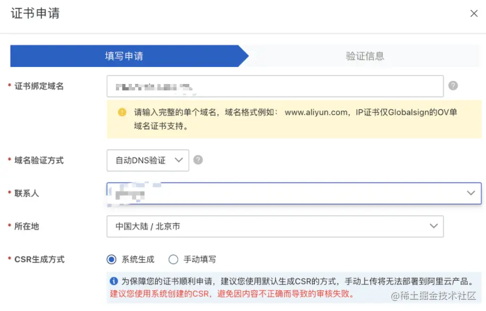Click the 联系人 label
This screenshot has width=486, height=311.
[27, 194]
